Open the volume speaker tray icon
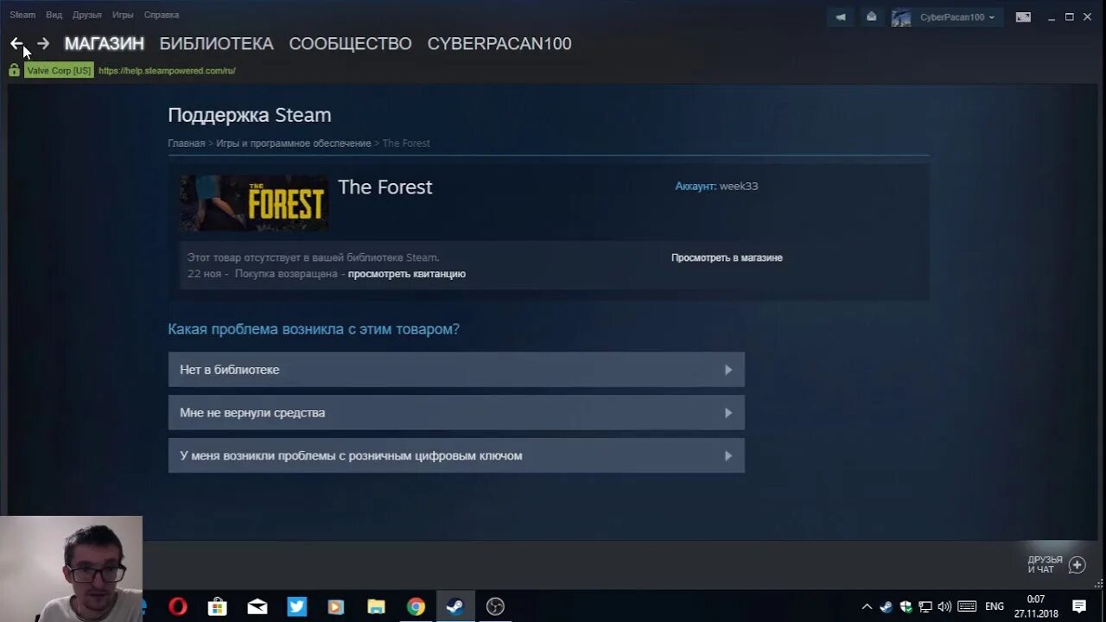Image resolution: width=1106 pixels, height=622 pixels. tap(944, 606)
